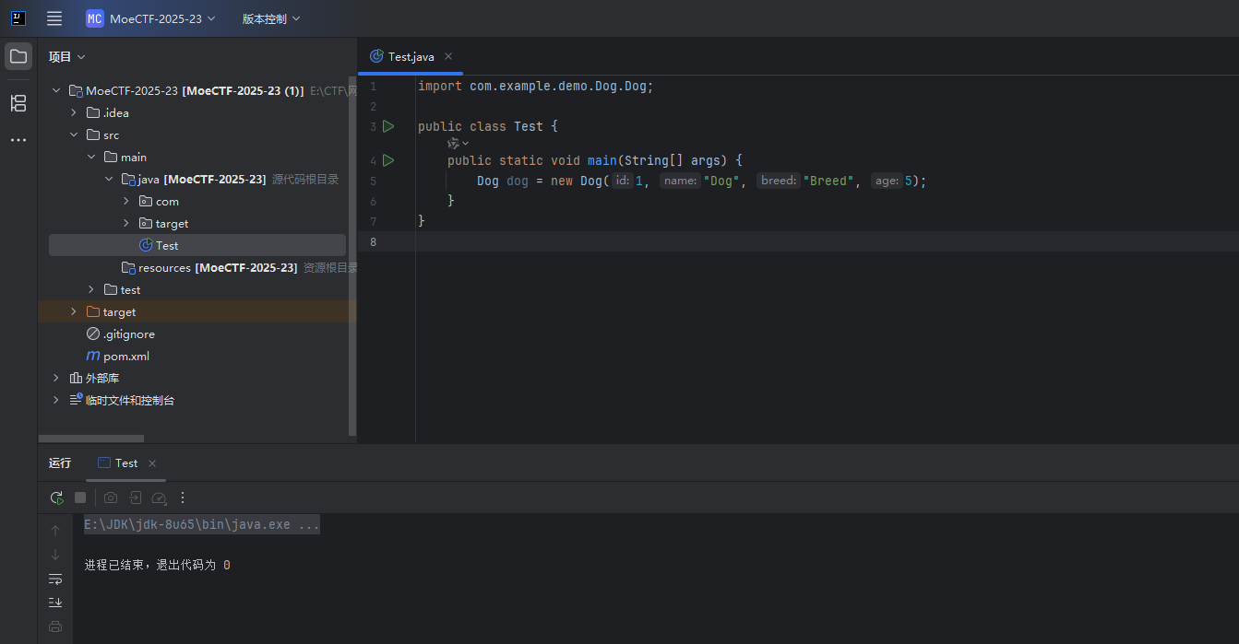Open the MoeCTF-2025-23 project dropdown
The height and width of the screenshot is (644, 1239).
coord(151,18)
